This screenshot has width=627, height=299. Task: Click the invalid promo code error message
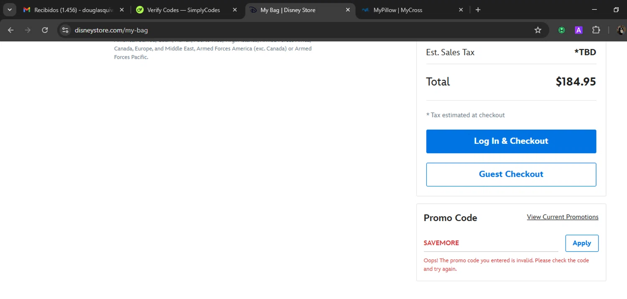[x=506, y=265]
